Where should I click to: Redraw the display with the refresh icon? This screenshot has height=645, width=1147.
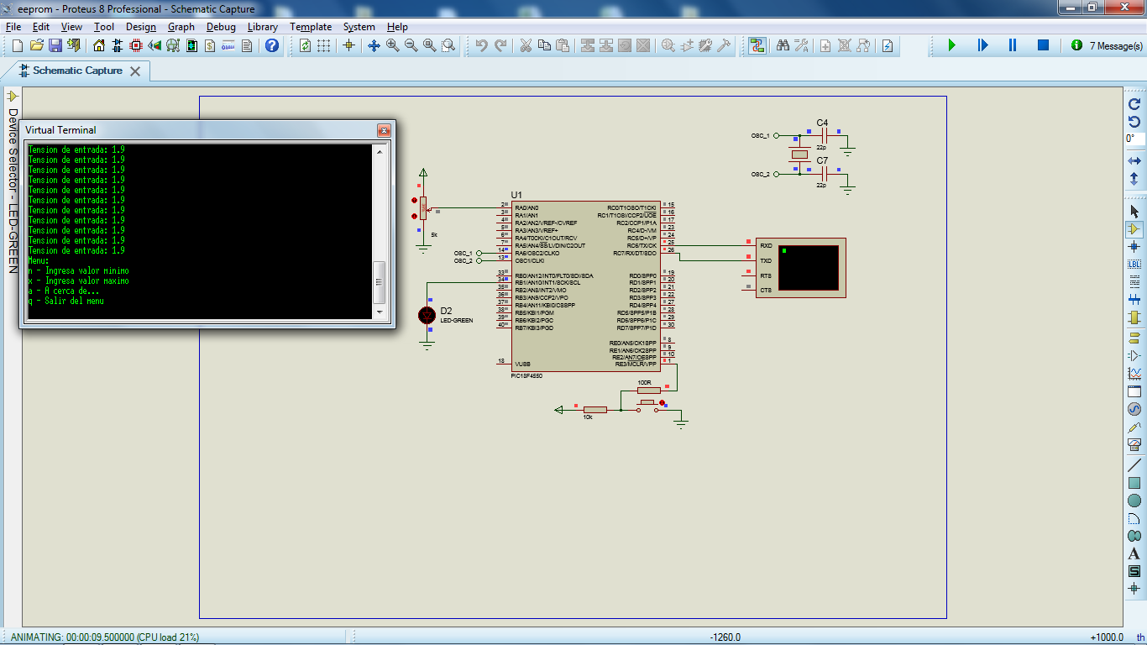pos(306,45)
